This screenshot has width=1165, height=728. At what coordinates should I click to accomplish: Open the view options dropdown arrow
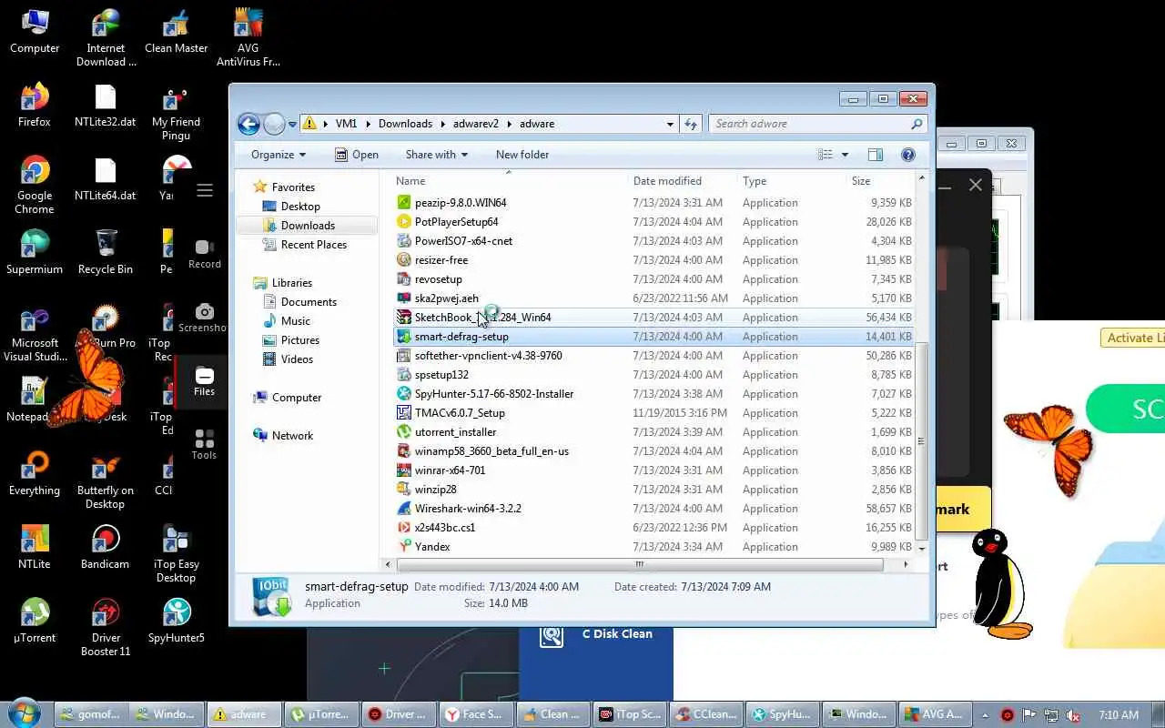pyautogui.click(x=845, y=155)
